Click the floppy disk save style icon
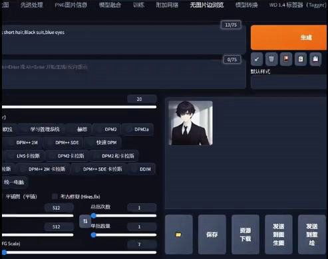 tap(315, 59)
